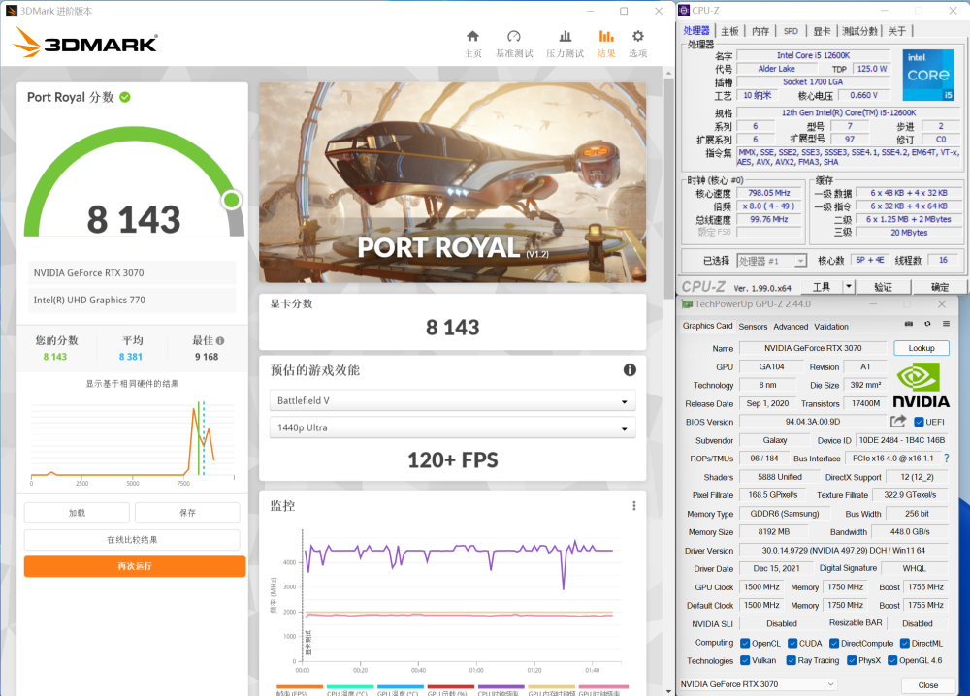The width and height of the screenshot is (970, 696).
Task: Expand the Battlefield V game dropdown
Action: tap(452, 401)
